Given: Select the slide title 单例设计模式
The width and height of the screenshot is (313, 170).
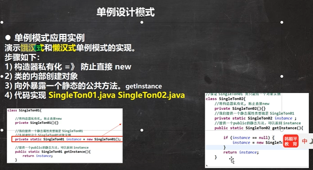Looking at the screenshot, I should (x=126, y=12).
